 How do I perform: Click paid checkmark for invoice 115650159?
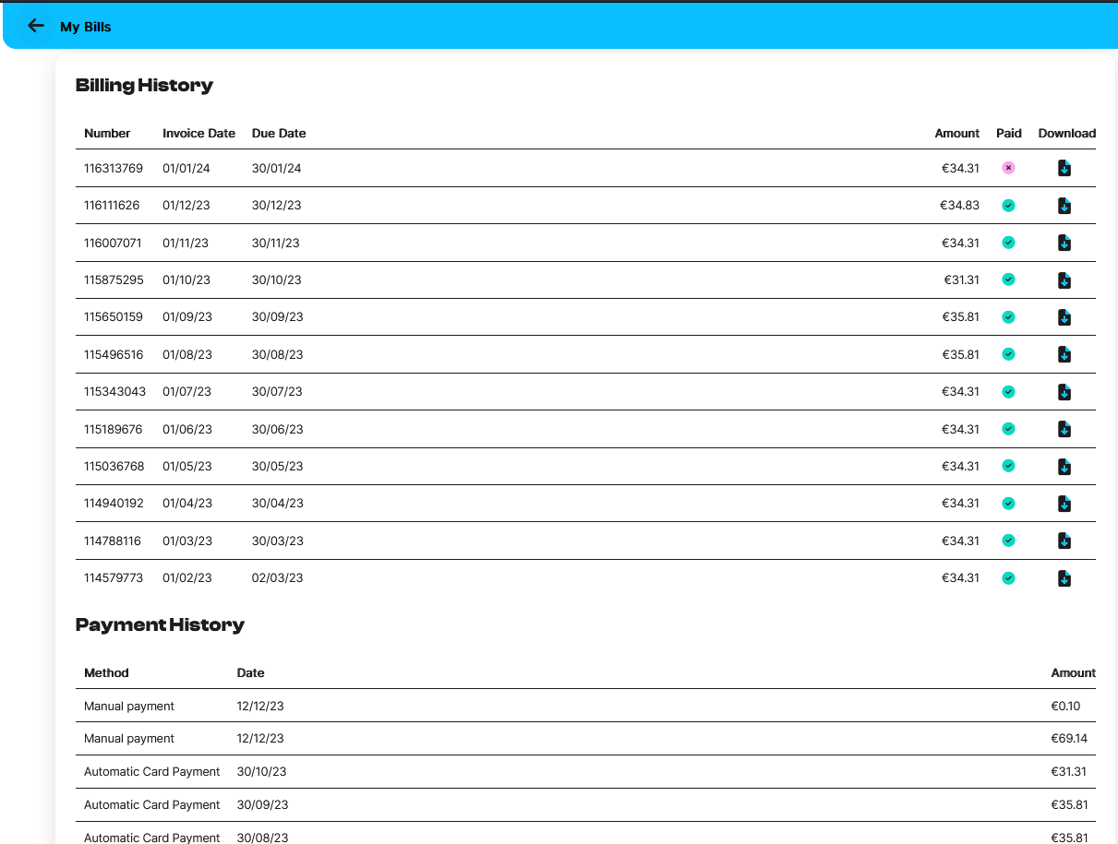[1008, 316]
